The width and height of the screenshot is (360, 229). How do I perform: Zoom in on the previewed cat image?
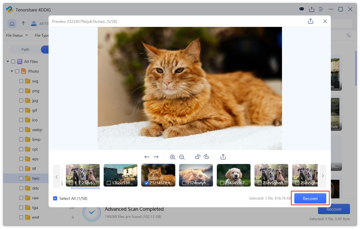click(x=173, y=157)
